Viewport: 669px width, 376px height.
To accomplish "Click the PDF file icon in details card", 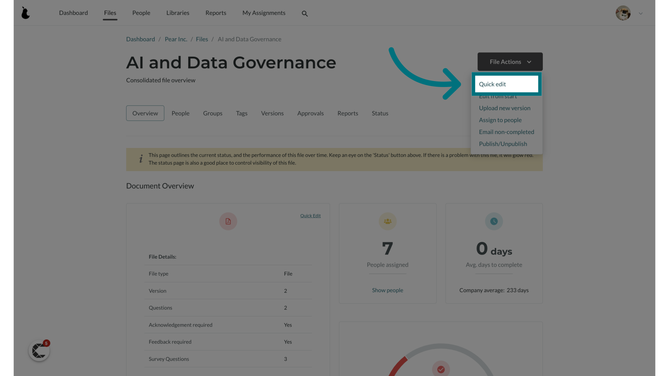I will click(x=228, y=221).
